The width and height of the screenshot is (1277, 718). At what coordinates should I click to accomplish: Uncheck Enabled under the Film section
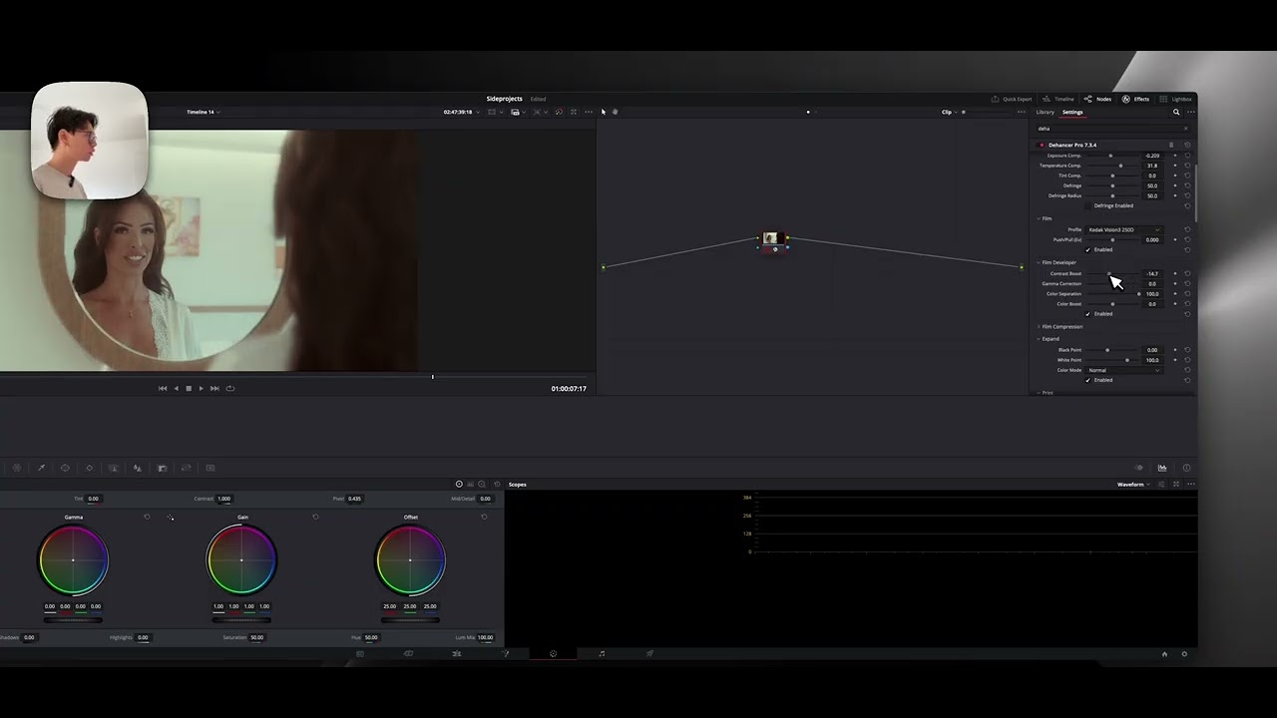1088,249
